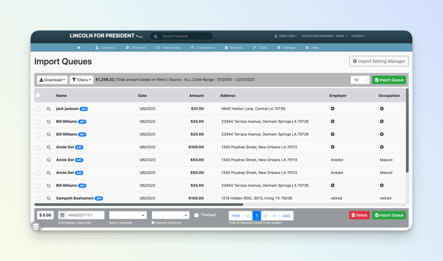Screen dimensions: 443x261
Task: Expand the HOTKEYS menu
Action: 358,36
